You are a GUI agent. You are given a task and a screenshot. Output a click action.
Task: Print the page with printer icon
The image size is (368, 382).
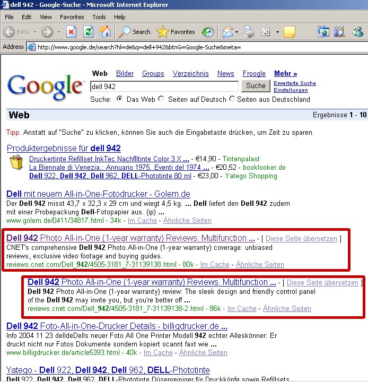tap(249, 32)
